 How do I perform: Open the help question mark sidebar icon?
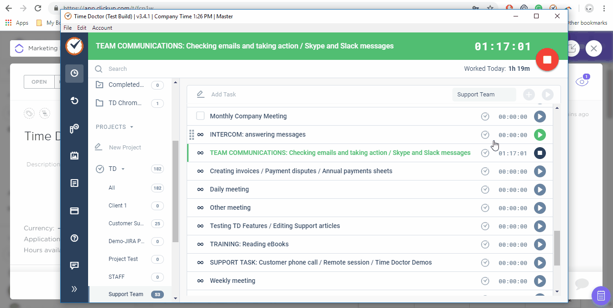(74, 238)
